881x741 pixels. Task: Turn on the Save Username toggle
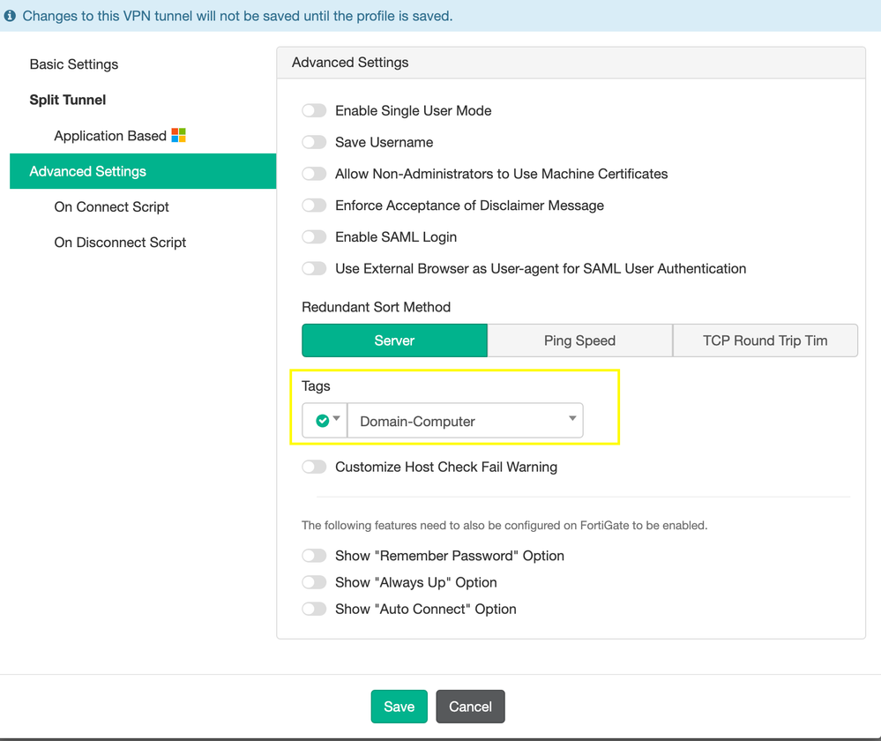(x=314, y=143)
